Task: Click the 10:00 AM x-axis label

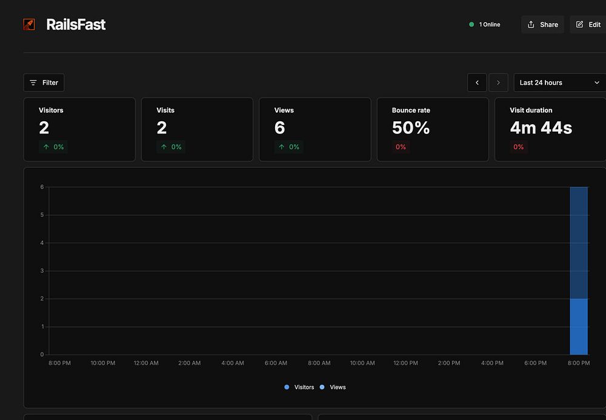Action: tap(362, 363)
